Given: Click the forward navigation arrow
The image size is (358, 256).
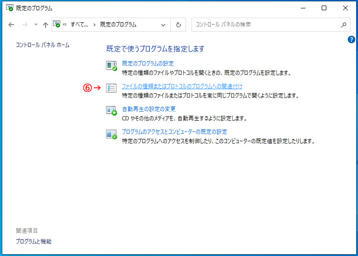Looking at the screenshot, I should point(25,25).
